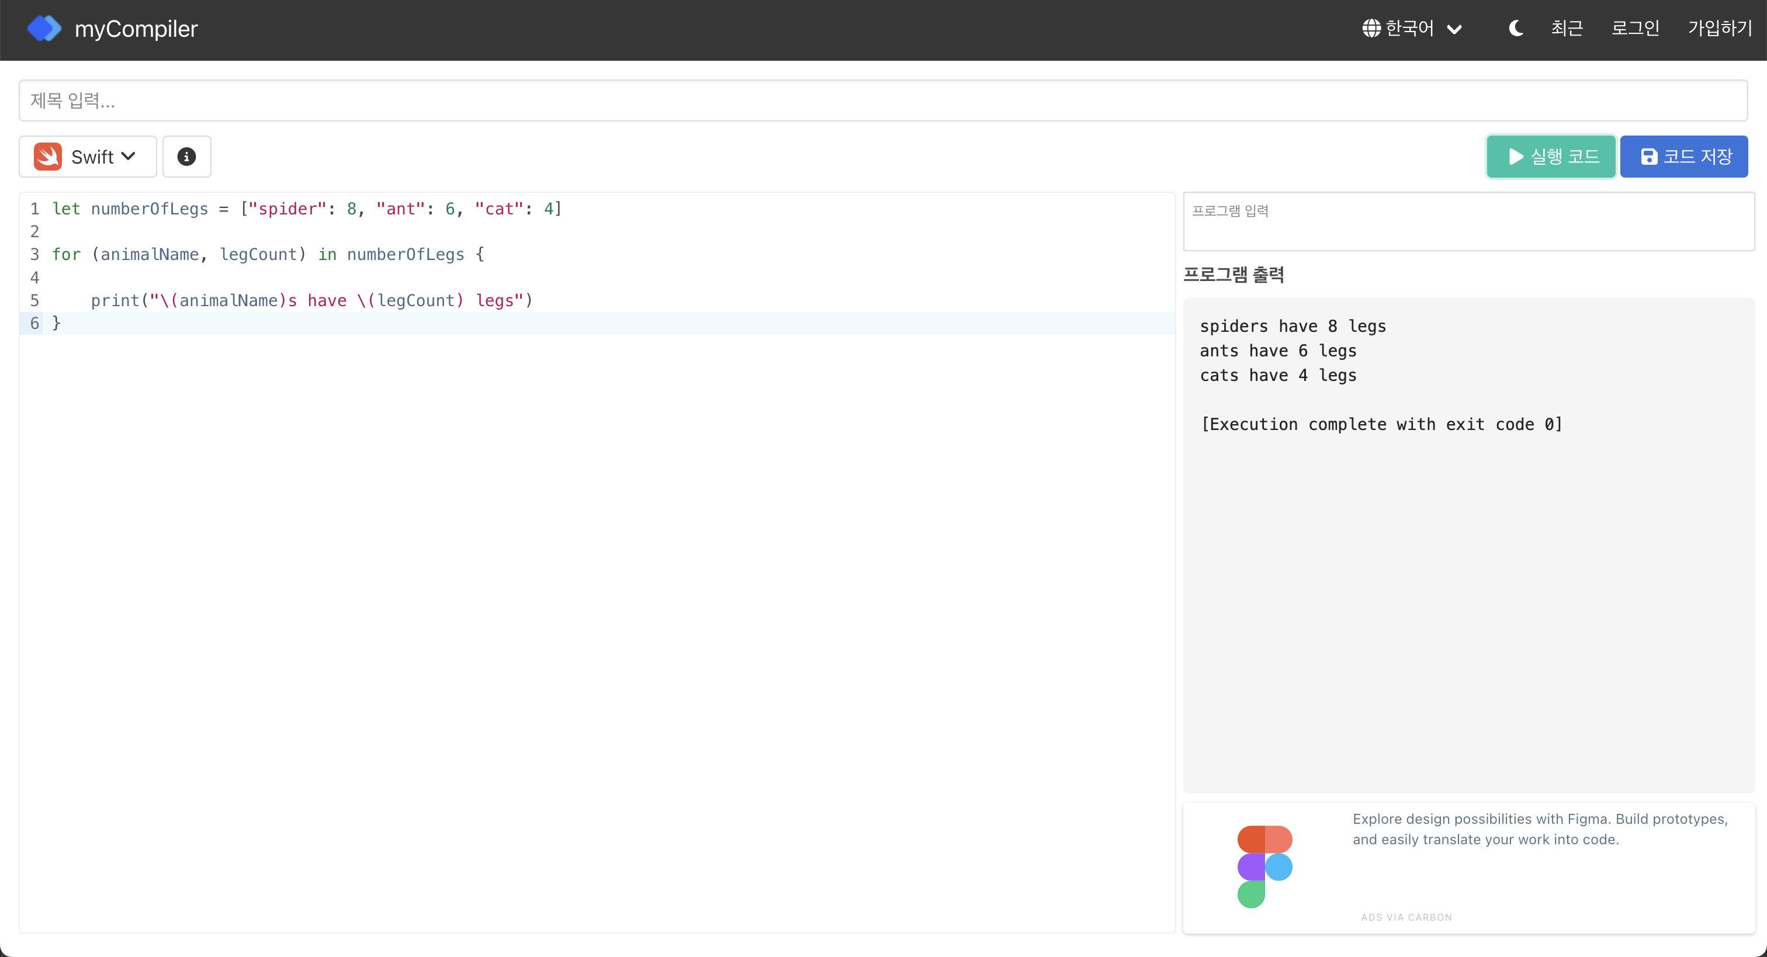Open the 최근 recent menu item
Screen dimensions: 1767x957
pyautogui.click(x=1567, y=29)
